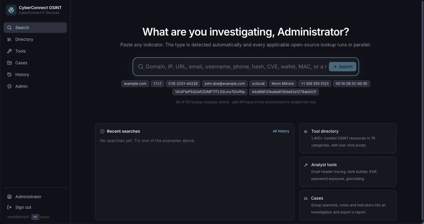Choose the john.doe@example.com example chip
The height and width of the screenshot is (224, 424).
[x=225, y=84]
